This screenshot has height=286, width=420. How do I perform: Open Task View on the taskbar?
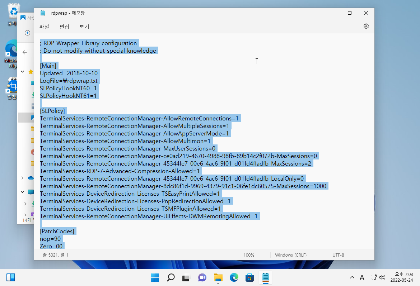tap(186, 277)
